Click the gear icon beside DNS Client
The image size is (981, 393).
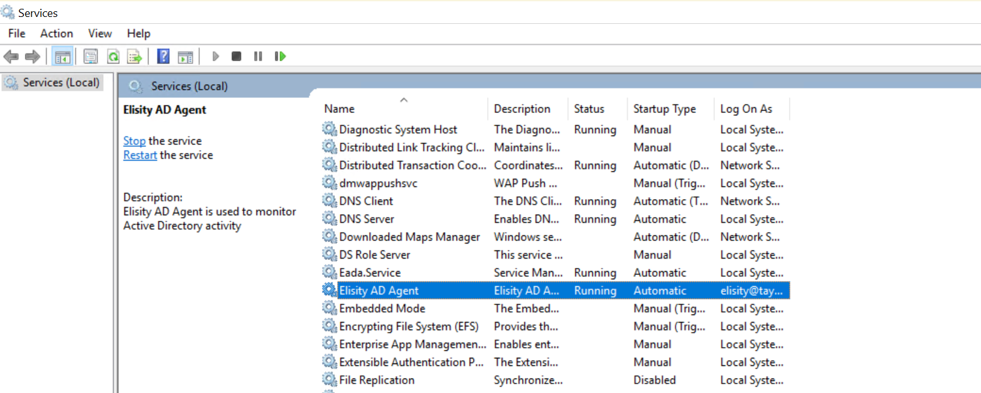click(330, 201)
